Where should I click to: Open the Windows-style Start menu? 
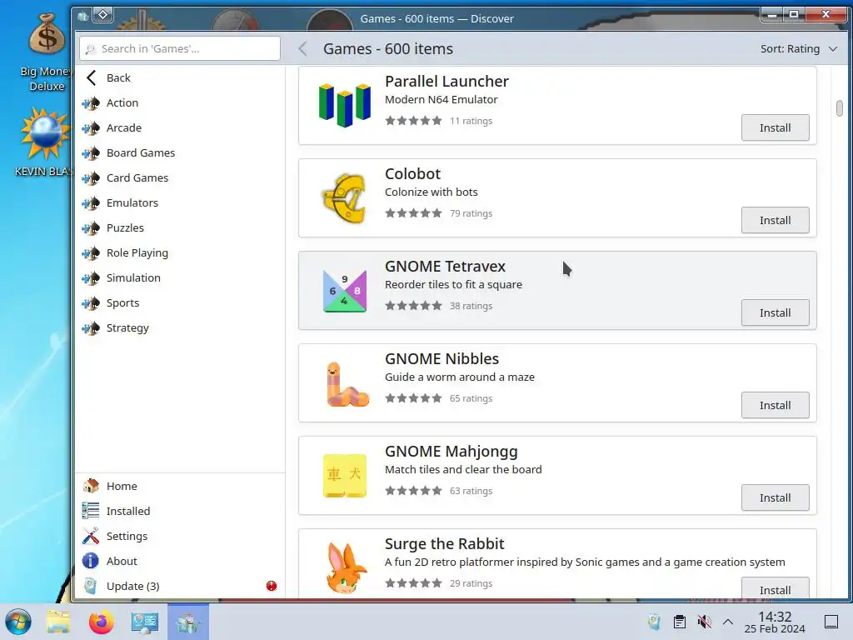pos(18,622)
